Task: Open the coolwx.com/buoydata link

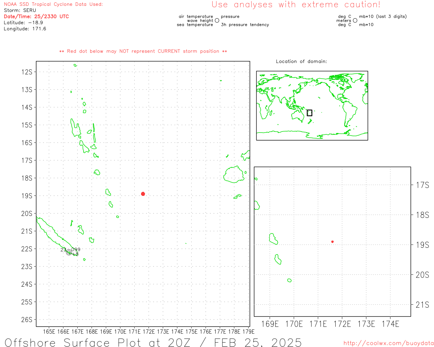Action: click(x=389, y=343)
